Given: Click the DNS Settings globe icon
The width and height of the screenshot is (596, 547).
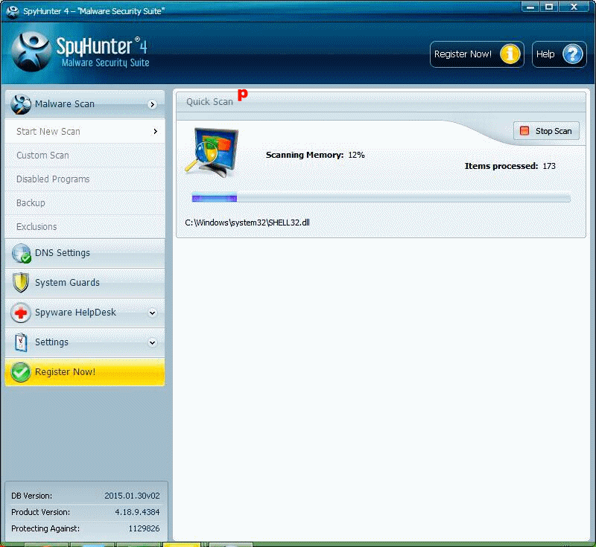Looking at the screenshot, I should point(22,253).
